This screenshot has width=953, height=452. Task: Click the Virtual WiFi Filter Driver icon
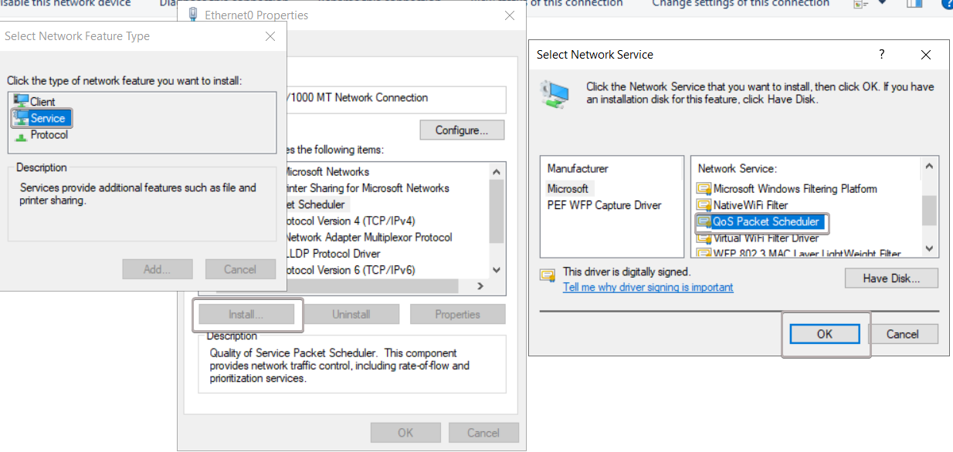704,238
